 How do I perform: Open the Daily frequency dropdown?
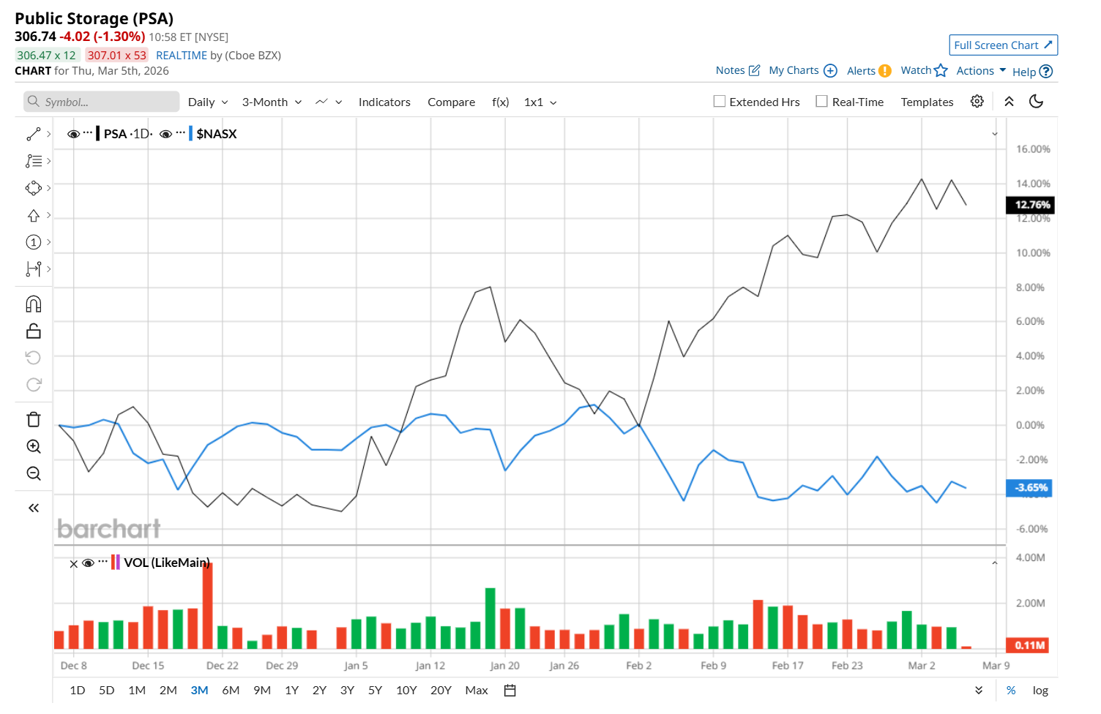(x=208, y=102)
